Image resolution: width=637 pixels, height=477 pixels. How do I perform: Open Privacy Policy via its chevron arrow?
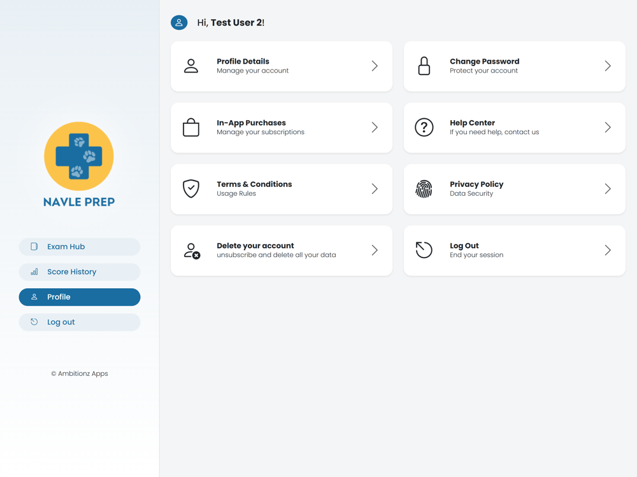(608, 189)
